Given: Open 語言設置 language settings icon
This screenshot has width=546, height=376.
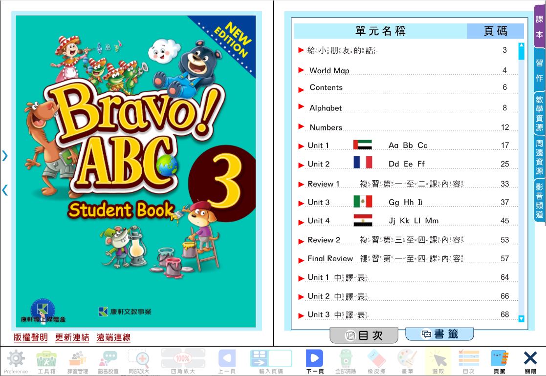Looking at the screenshot, I should point(108,362).
